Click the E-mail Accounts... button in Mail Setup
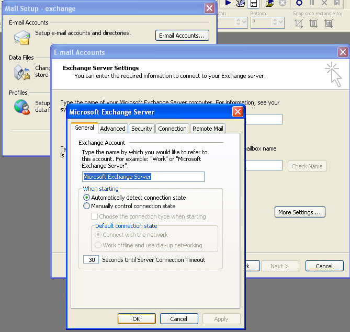The width and height of the screenshot is (350, 332). (x=182, y=36)
